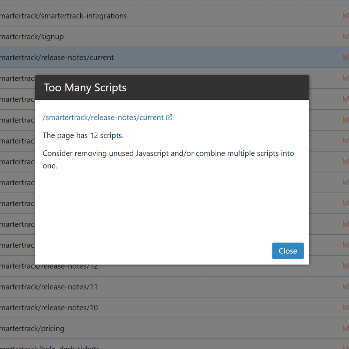Click the 'Consider removing unused Javascript' advice text
This screenshot has height=349, width=349.
(168, 159)
